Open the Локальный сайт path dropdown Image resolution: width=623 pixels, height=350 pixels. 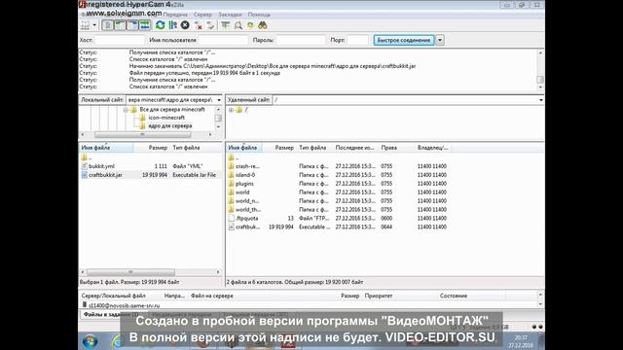(219, 100)
